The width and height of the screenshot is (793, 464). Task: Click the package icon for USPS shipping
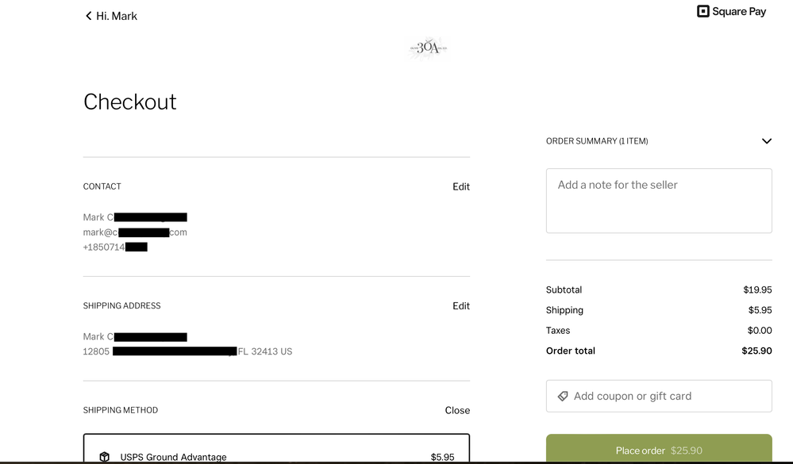pos(104,457)
